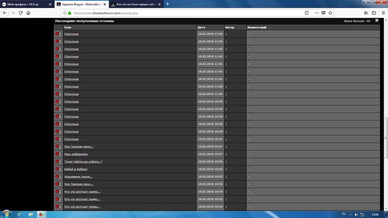This screenshot has height=218, width=388.
Task: Click reputation icon of Форумовки после row
Action: (x=58, y=177)
